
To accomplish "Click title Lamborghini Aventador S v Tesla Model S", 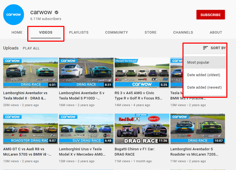I will pyautogui.click(x=82, y=96).
